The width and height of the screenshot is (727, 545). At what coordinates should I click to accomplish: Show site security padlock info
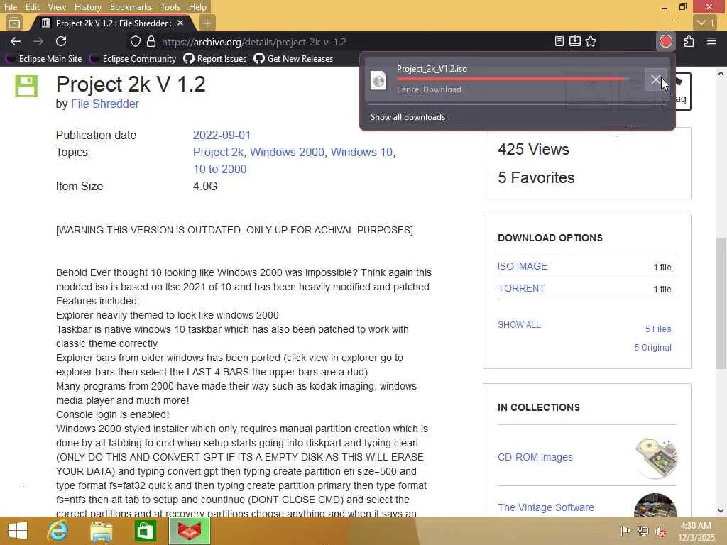(151, 42)
